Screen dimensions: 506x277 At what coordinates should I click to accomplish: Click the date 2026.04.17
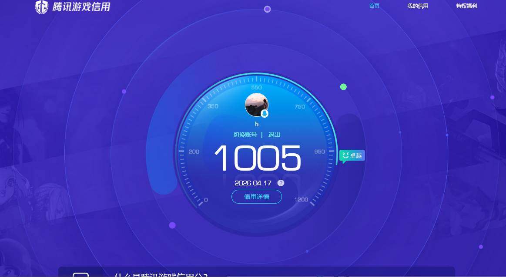pyautogui.click(x=253, y=183)
